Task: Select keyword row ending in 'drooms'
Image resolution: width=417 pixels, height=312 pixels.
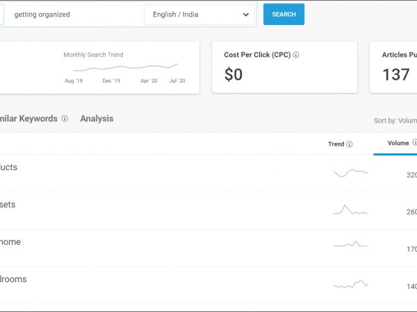Action: coord(13,279)
